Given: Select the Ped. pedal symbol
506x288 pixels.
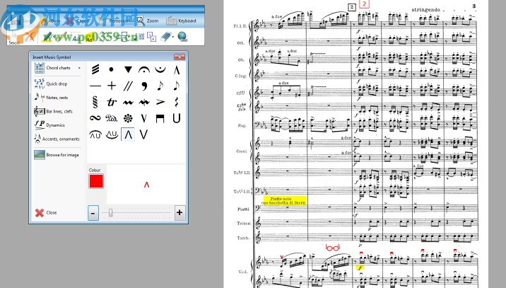Looking at the screenshot, I should coord(112,118).
